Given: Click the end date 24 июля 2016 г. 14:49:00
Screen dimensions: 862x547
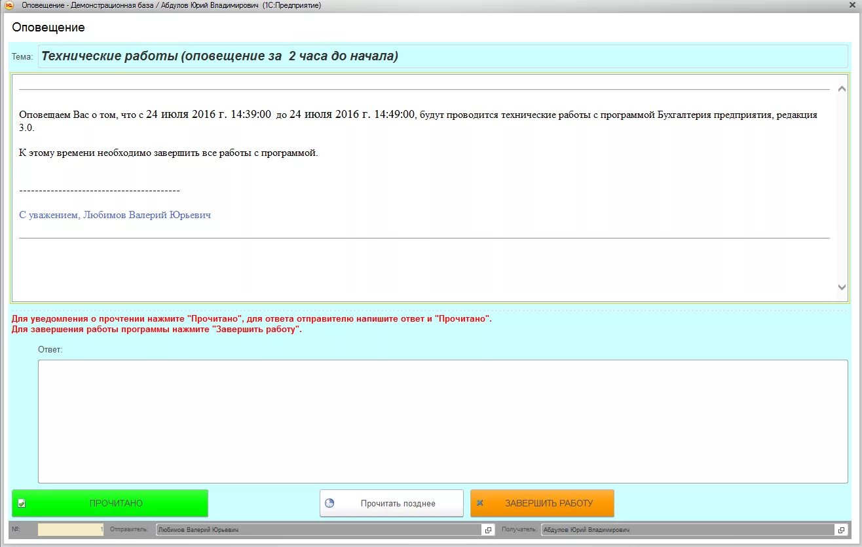Looking at the screenshot, I should [x=352, y=114].
